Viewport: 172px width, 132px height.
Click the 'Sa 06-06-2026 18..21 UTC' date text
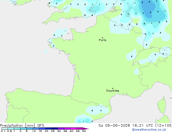[x=126, y=126]
